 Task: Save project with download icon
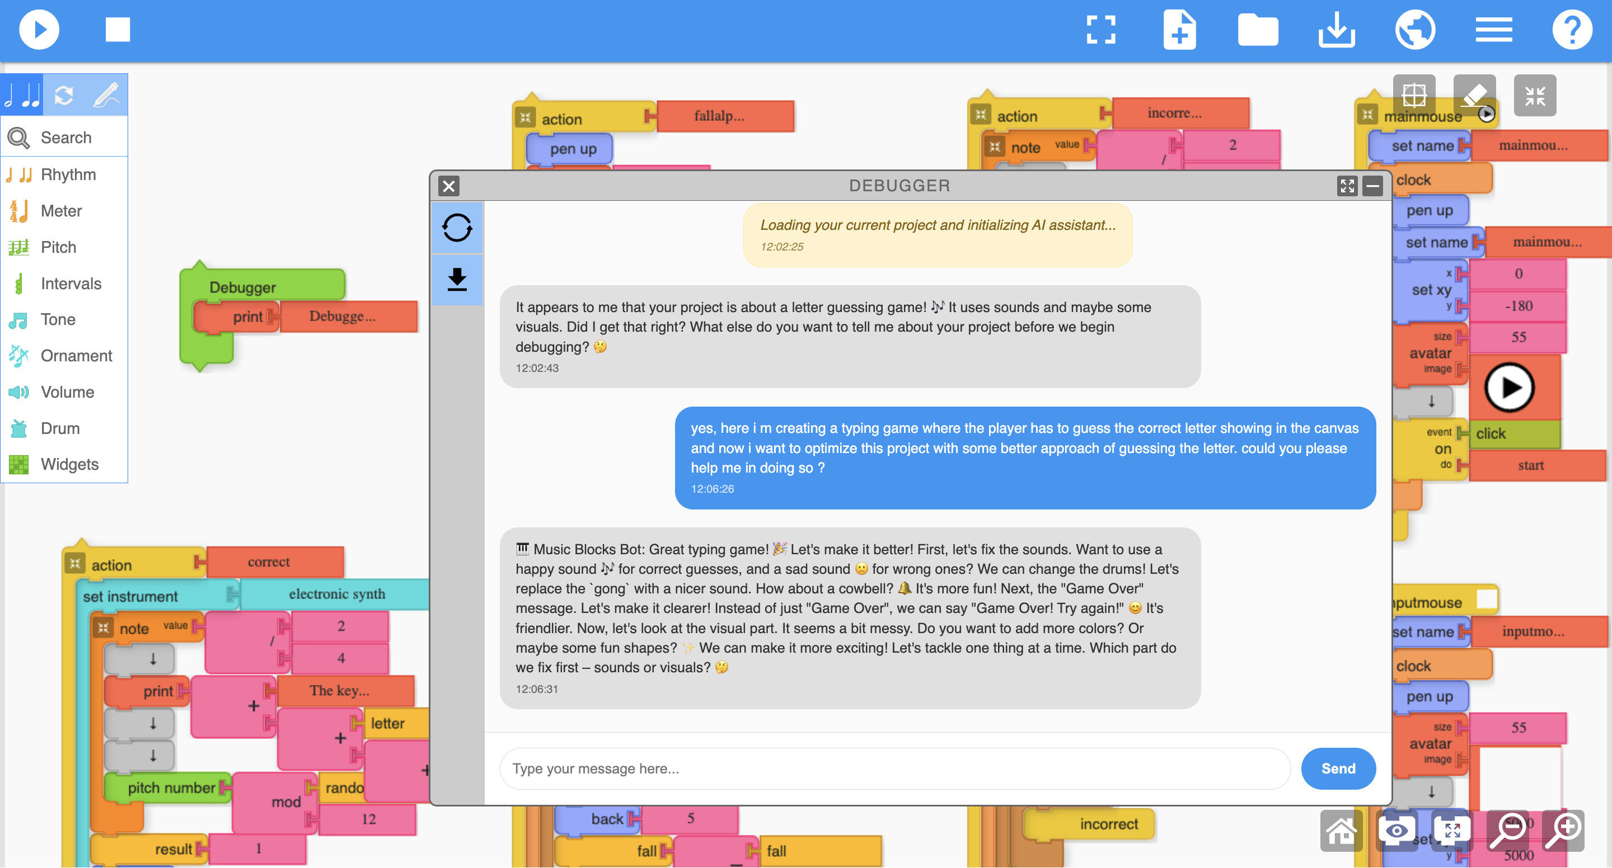pos(1336,30)
